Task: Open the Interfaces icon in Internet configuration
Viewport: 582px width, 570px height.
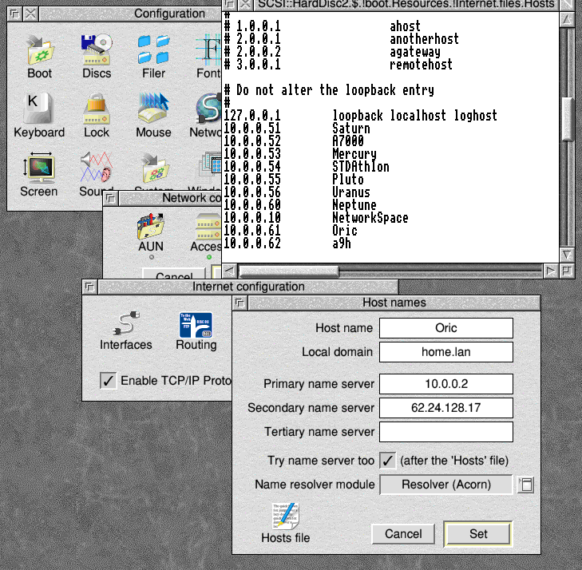Action: click(x=125, y=325)
